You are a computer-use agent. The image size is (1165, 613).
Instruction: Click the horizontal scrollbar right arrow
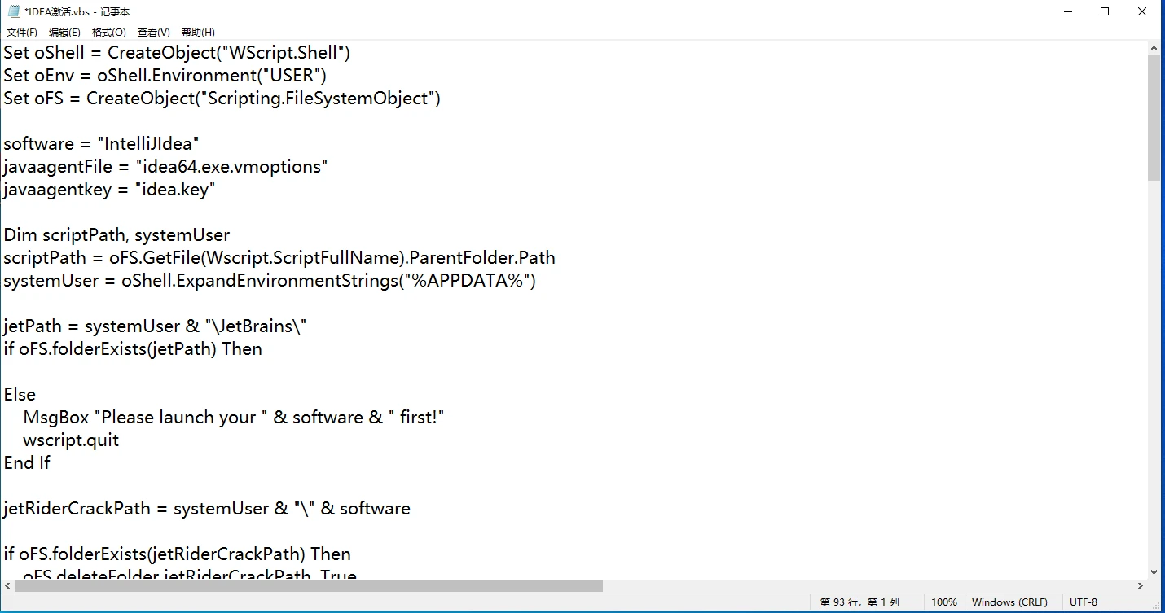point(1140,586)
